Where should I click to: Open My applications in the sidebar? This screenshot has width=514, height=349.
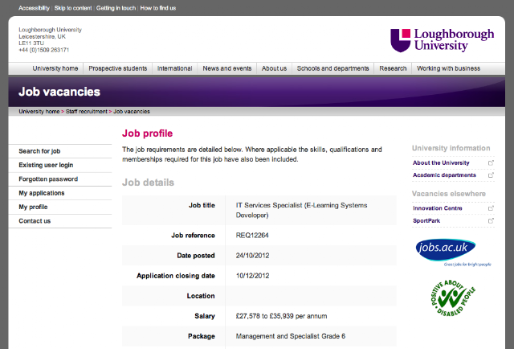pyautogui.click(x=60, y=193)
